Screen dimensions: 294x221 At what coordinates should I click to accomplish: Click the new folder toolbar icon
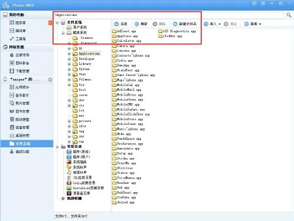pos(175,24)
